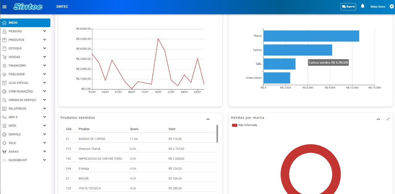Collapse the Produtos vendidos panel
395x194 pixels.
point(208,119)
